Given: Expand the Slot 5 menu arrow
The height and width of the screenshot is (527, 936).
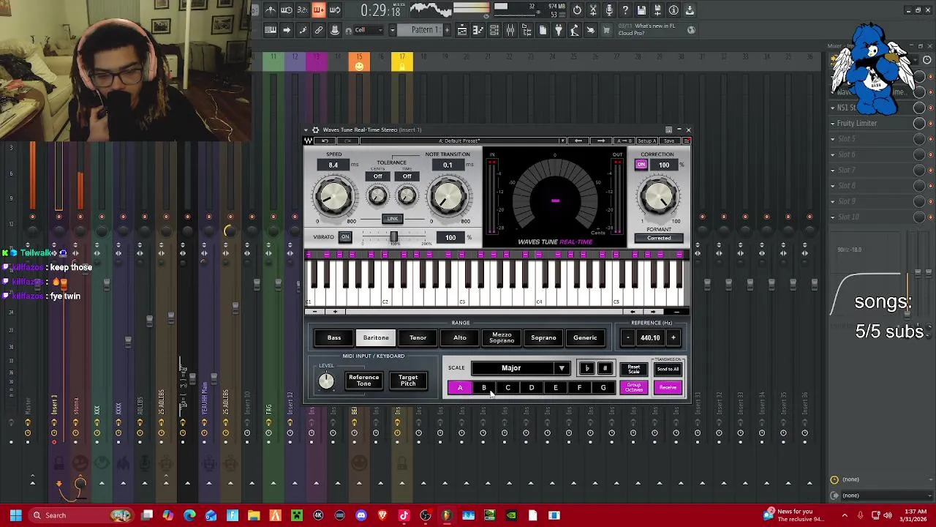Looking at the screenshot, I should point(832,138).
